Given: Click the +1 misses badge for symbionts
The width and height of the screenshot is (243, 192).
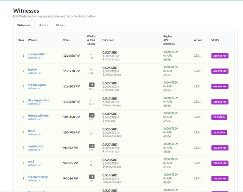Looking at the screenshot, I should tap(91, 146).
